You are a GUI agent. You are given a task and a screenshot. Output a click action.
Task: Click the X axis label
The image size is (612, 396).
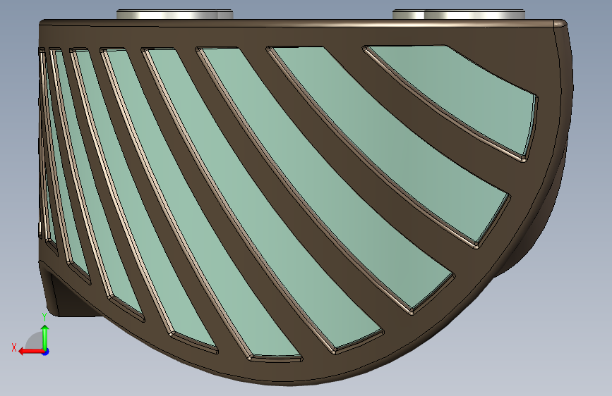tap(14, 347)
